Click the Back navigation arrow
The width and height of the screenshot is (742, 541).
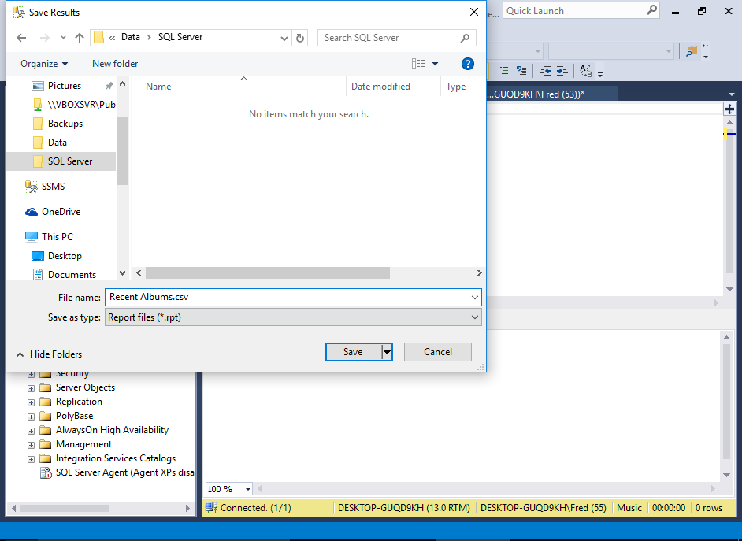[22, 38]
